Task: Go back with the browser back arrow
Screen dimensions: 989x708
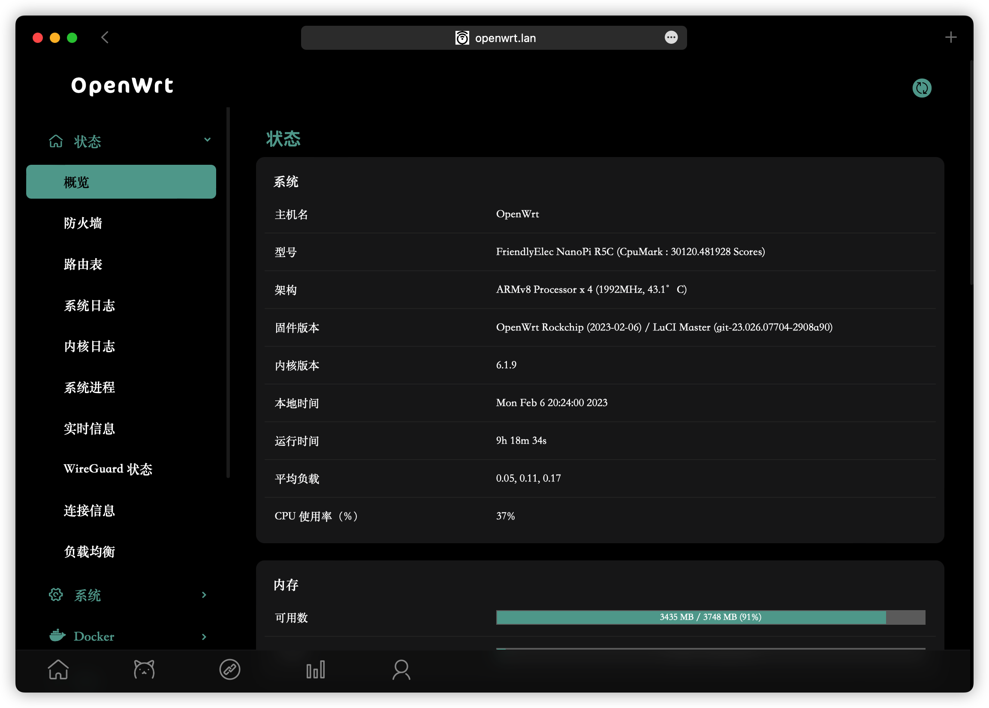Action: click(x=105, y=37)
